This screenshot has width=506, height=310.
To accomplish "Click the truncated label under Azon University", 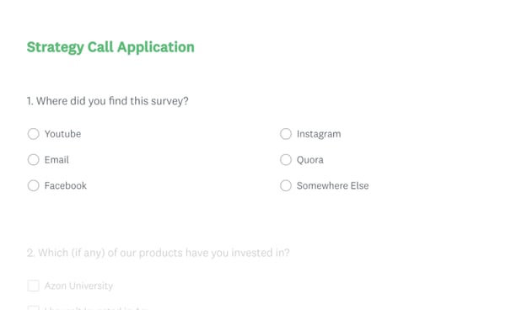I will click(96, 308).
